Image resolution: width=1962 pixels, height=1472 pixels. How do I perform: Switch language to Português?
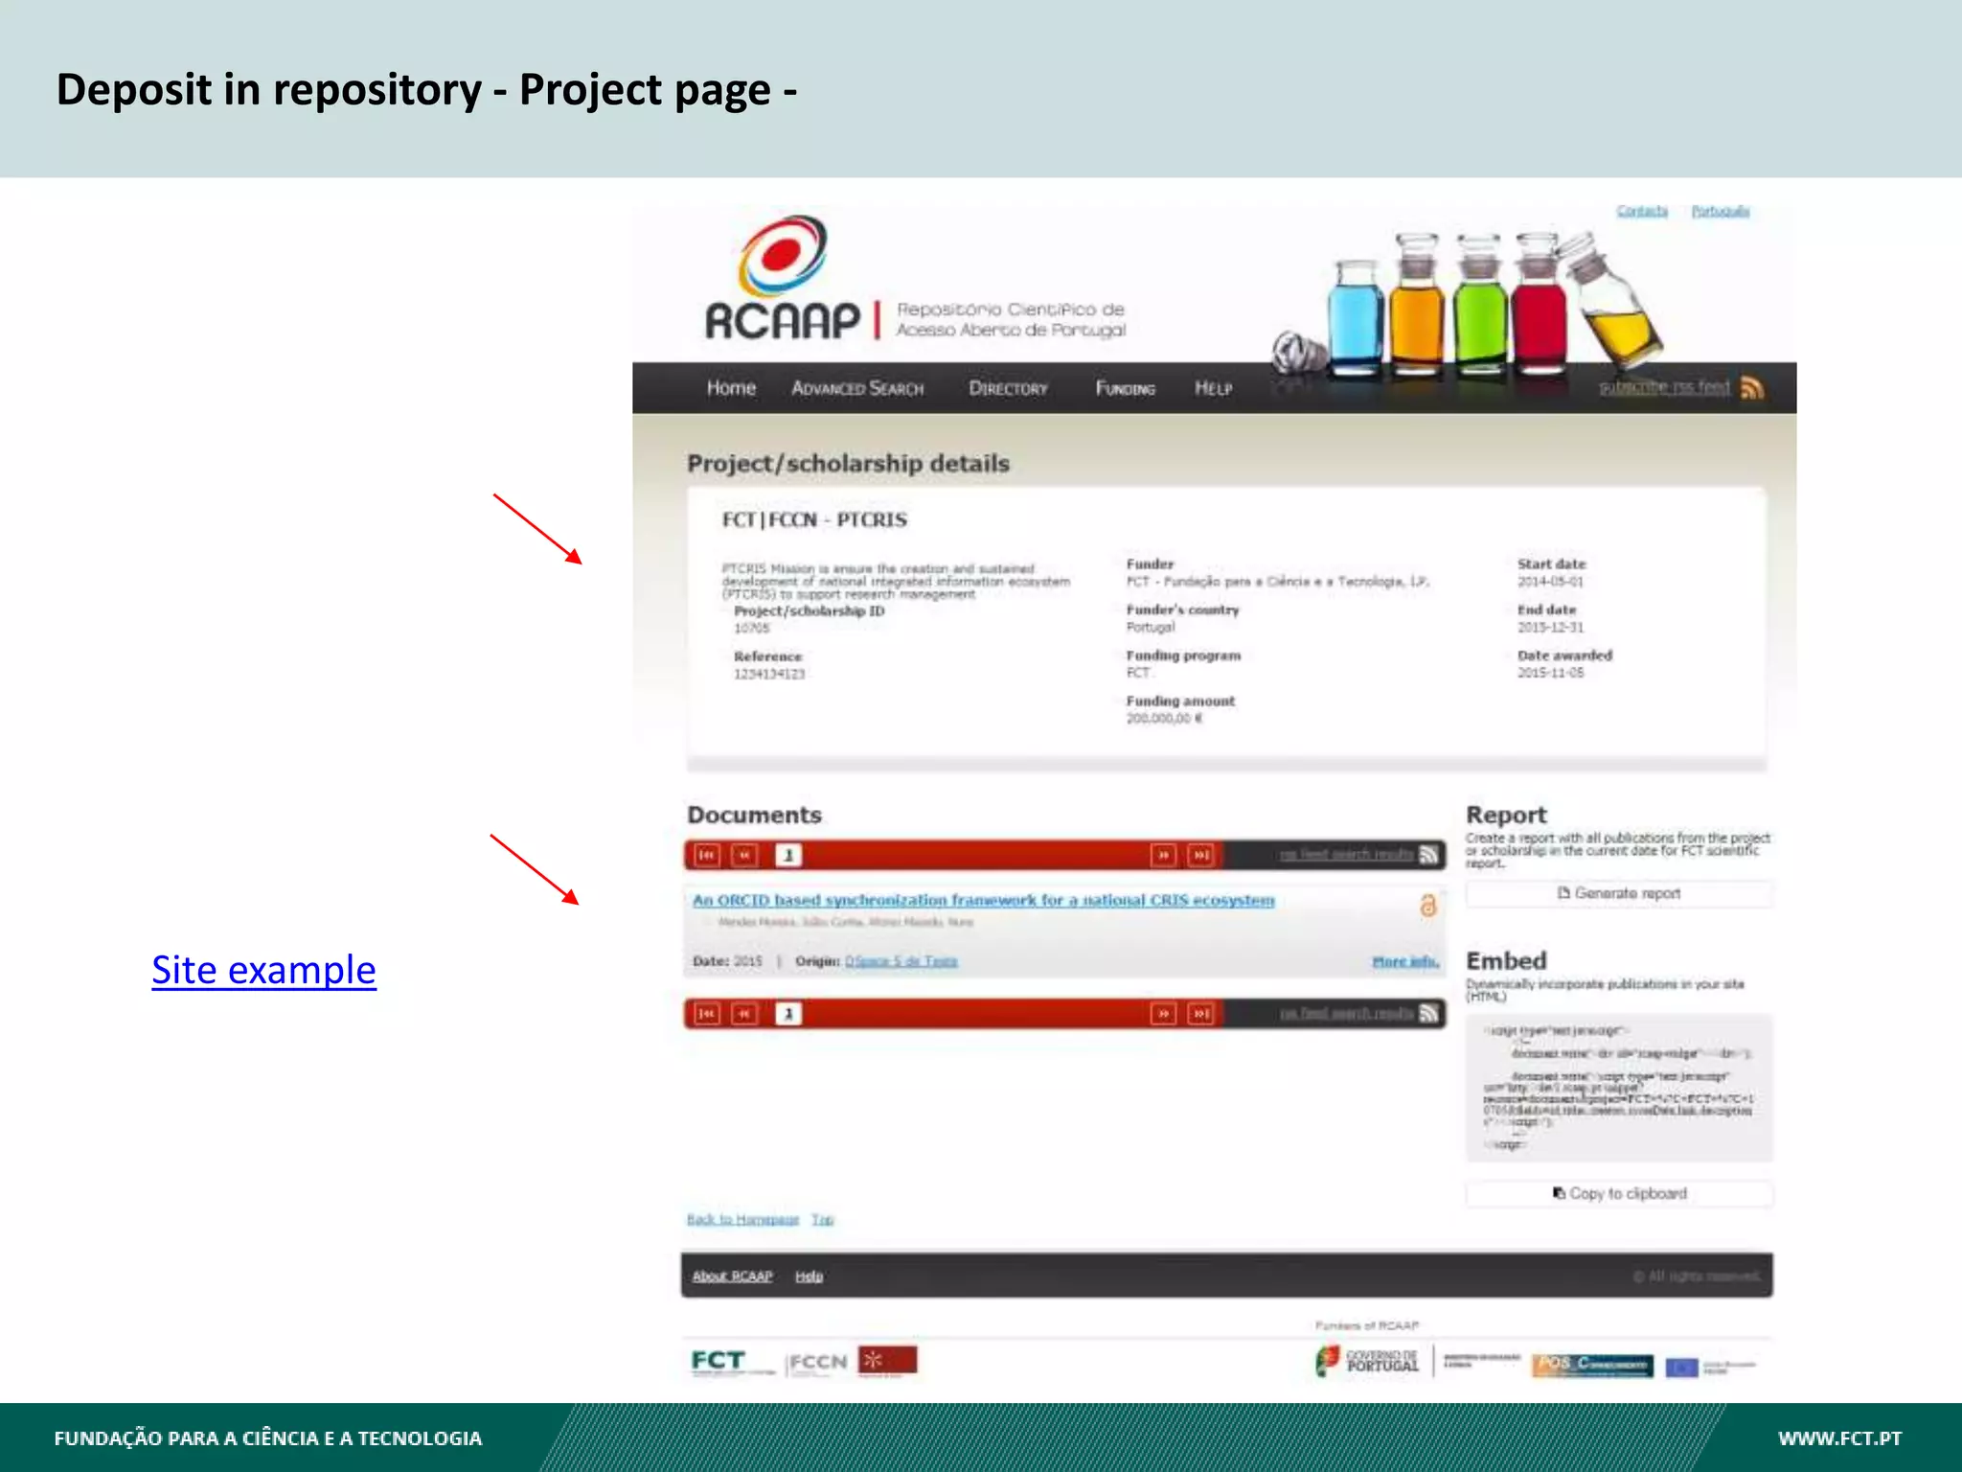tap(1721, 211)
